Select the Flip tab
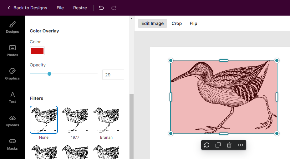The height and width of the screenshot is (159, 290). click(193, 23)
